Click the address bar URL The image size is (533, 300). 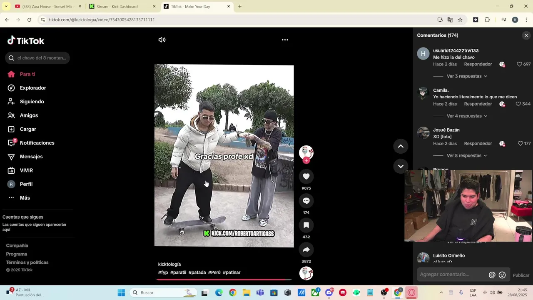click(x=102, y=20)
